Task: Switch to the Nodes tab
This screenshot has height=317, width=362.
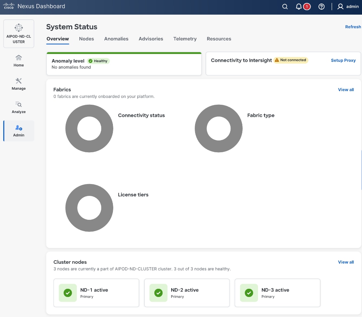Action: [x=86, y=39]
